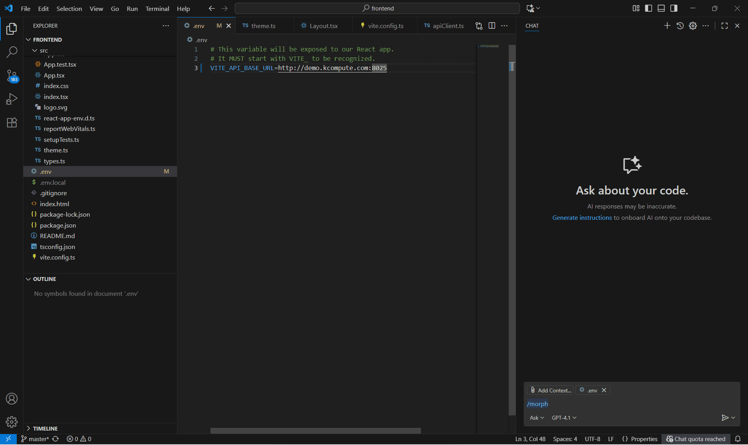Viewport: 748px width, 445px height.
Task: Open notifications bell
Action: pyautogui.click(x=738, y=439)
